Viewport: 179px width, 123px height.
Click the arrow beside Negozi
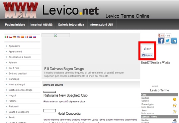click(6, 95)
